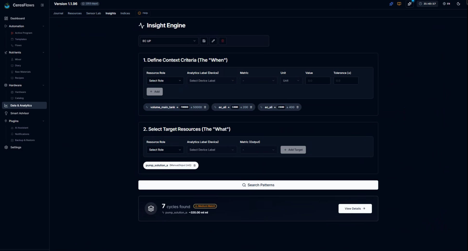This screenshot has height=251, width=468.
Task: Switch to the Indices tab
Action: [x=125, y=13]
